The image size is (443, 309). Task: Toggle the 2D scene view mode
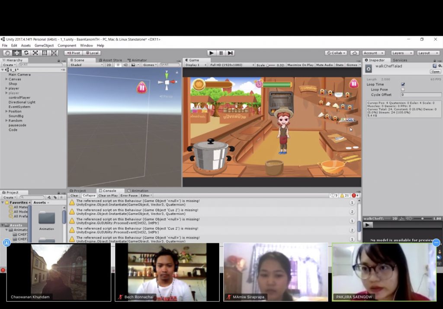[109, 65]
